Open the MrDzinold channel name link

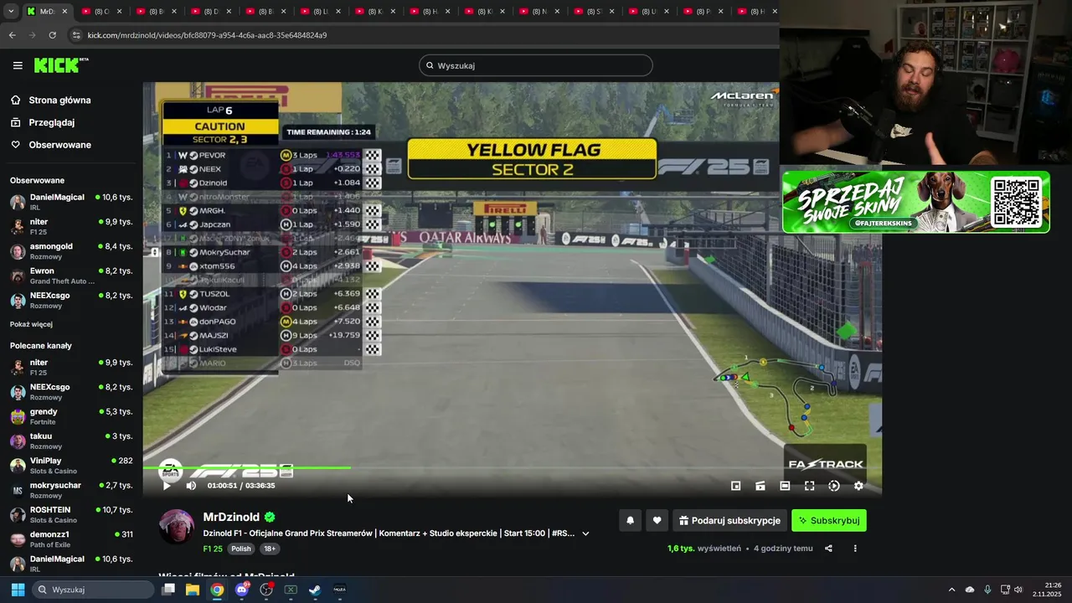point(231,517)
